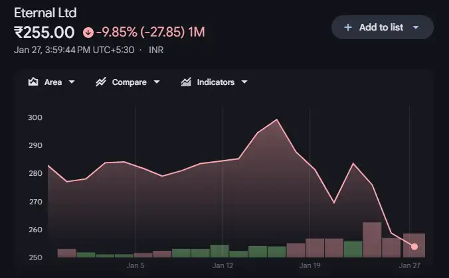Click the Area chart type icon
The width and height of the screenshot is (449, 278).
pos(33,82)
